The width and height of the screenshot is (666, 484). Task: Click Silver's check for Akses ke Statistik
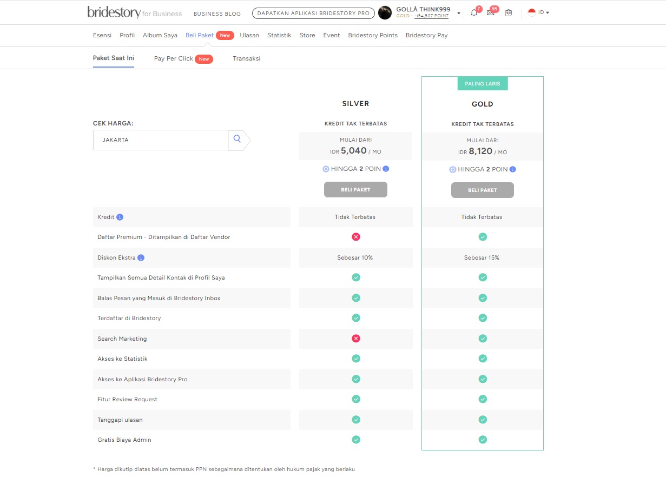tap(356, 359)
